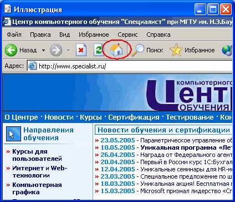Open the Избранное menu in menu bar
This screenshot has height=202, width=235.
pos(94,35)
